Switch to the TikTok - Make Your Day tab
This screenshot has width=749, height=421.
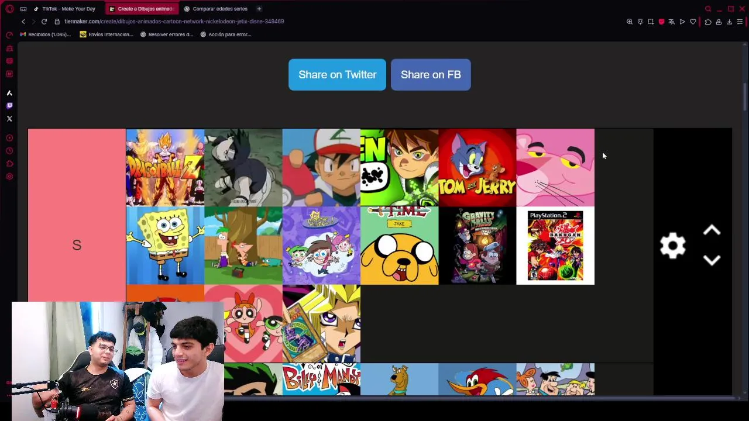pos(65,9)
